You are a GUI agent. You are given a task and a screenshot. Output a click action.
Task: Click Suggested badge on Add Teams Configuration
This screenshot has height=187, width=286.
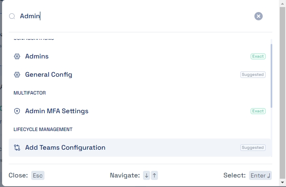(253, 148)
